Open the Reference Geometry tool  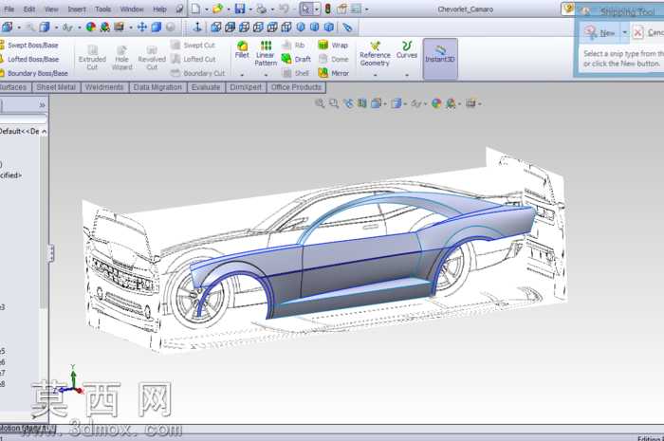[375, 54]
